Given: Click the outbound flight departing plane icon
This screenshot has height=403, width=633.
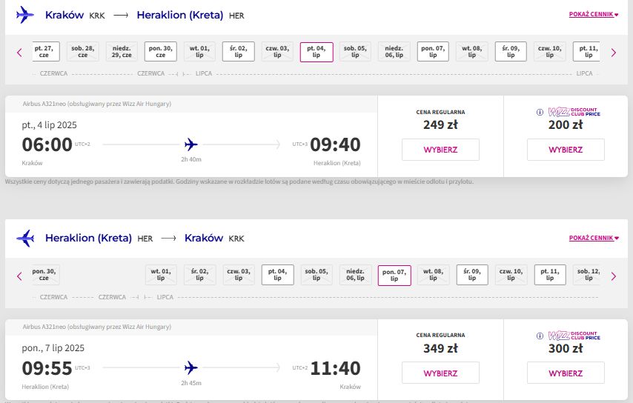Looking at the screenshot, I should point(25,15).
